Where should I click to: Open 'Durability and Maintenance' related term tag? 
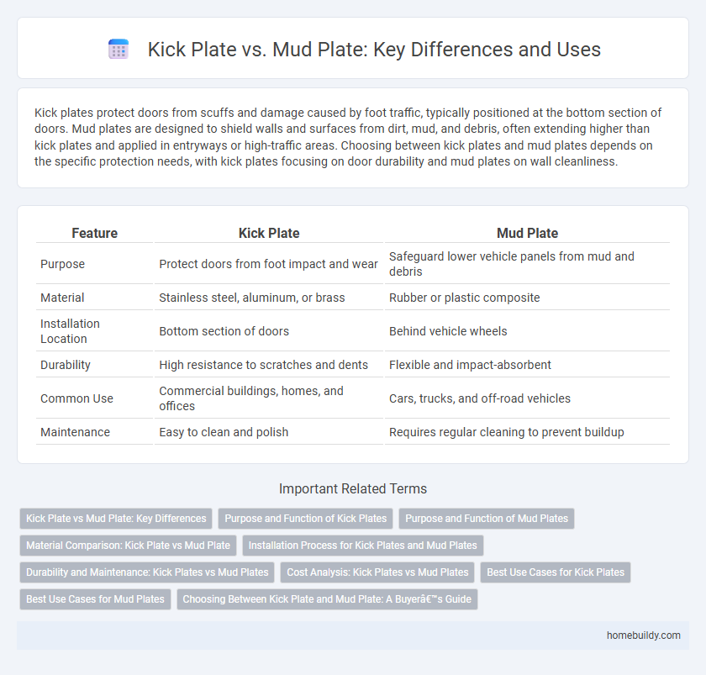[147, 572]
